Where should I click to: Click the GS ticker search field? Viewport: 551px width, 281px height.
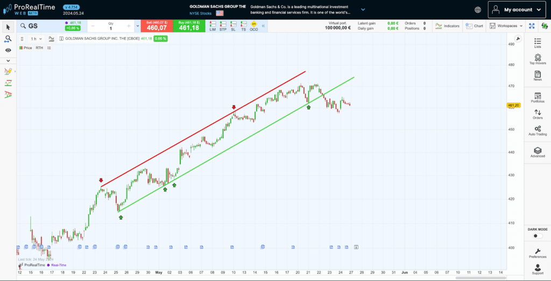point(40,26)
